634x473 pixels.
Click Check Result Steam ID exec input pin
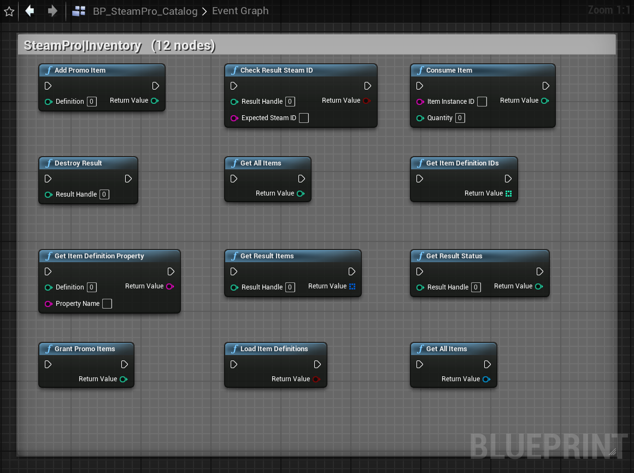point(234,86)
